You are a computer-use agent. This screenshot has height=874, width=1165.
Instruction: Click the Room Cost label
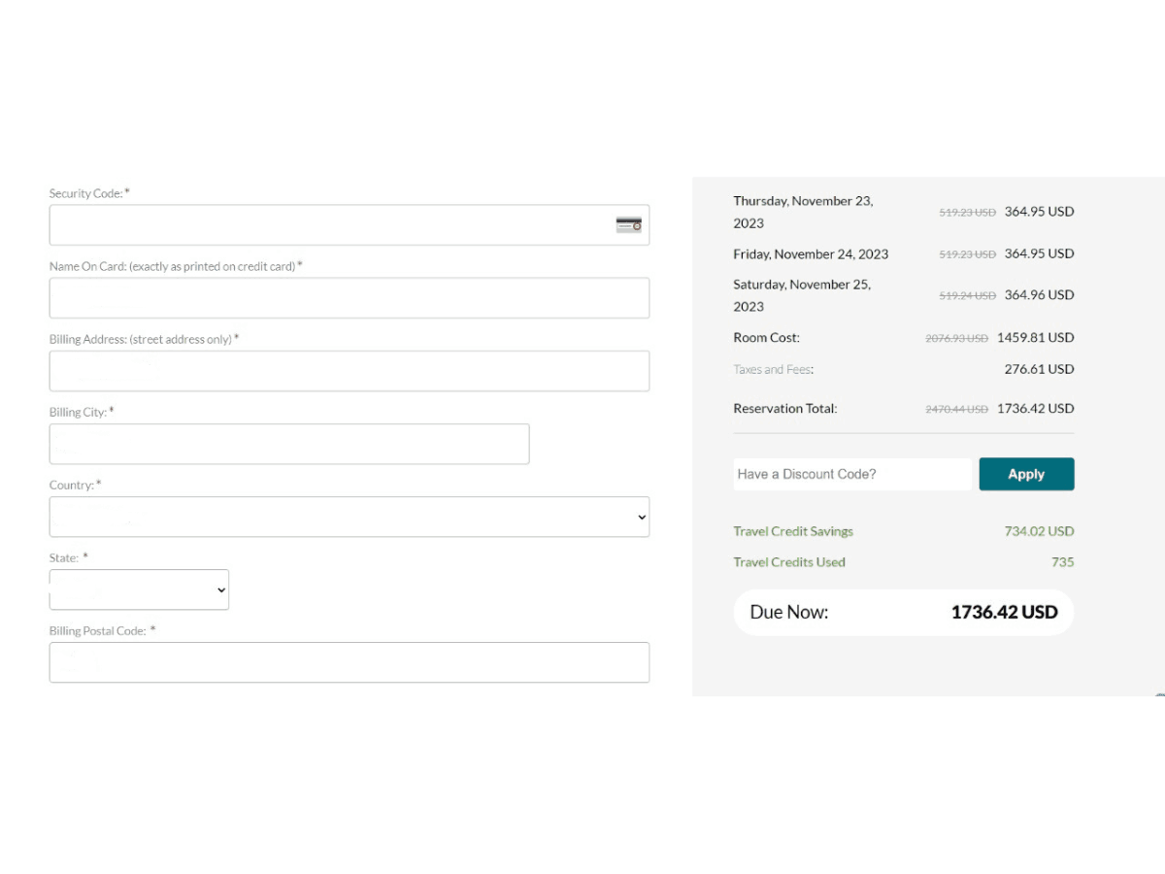[767, 338]
